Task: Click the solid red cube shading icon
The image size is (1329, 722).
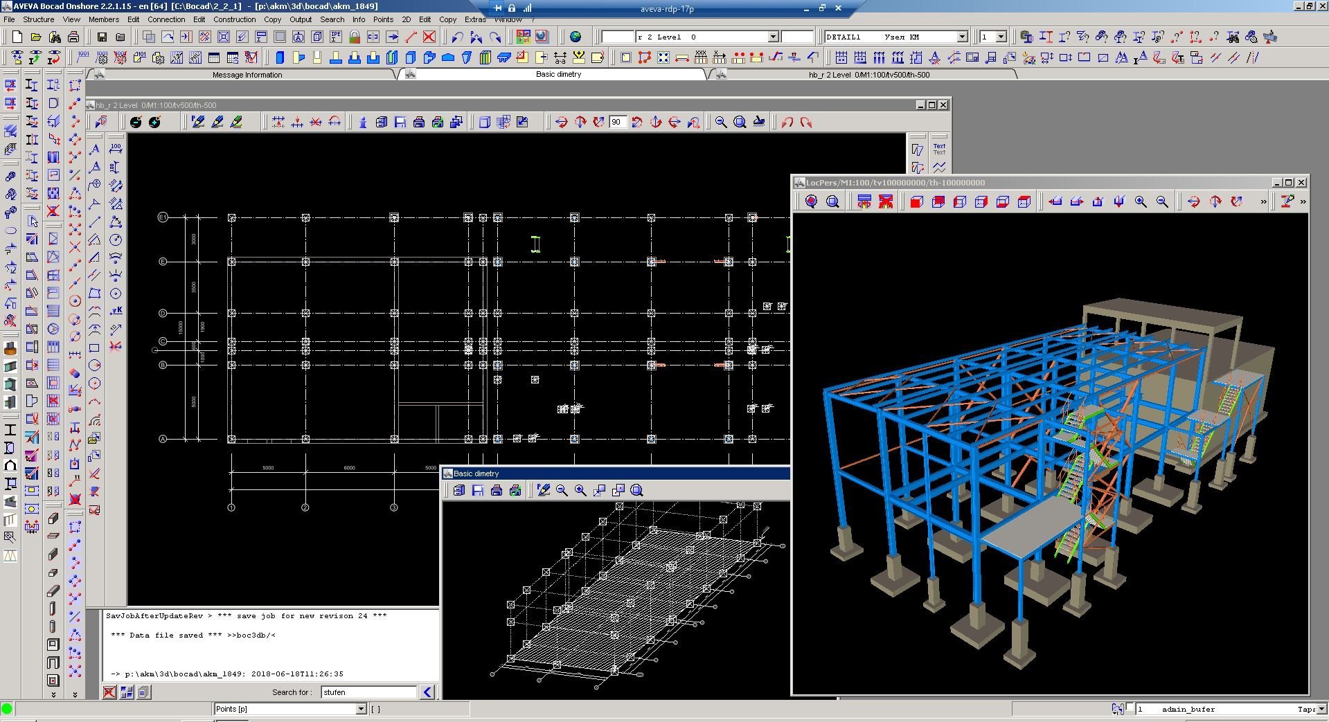Action: pos(916,201)
